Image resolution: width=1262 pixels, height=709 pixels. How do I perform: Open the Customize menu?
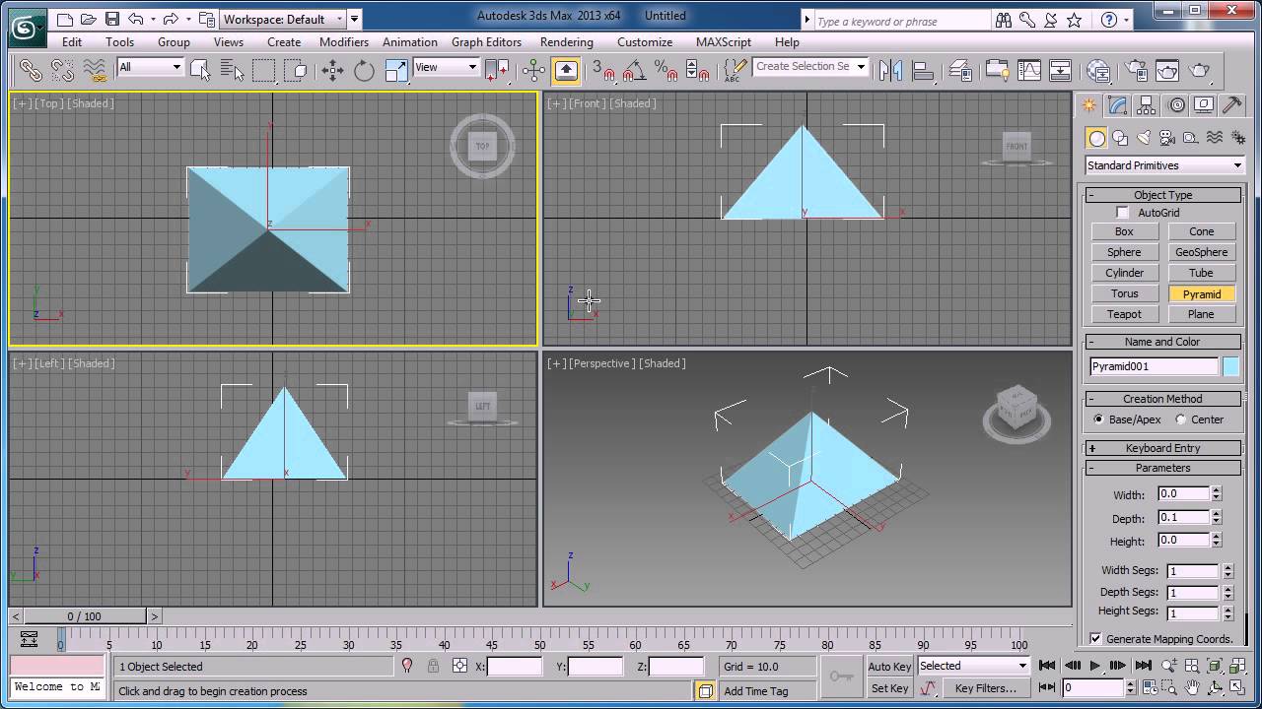[x=645, y=42]
